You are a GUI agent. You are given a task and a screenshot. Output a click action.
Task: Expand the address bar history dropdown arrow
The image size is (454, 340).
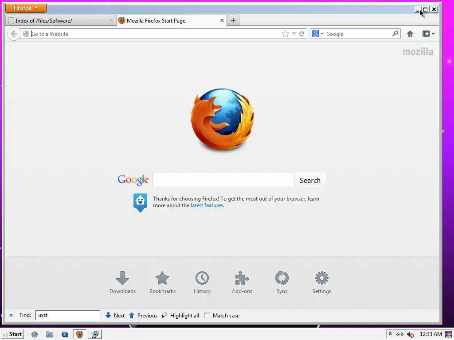pyautogui.click(x=294, y=34)
